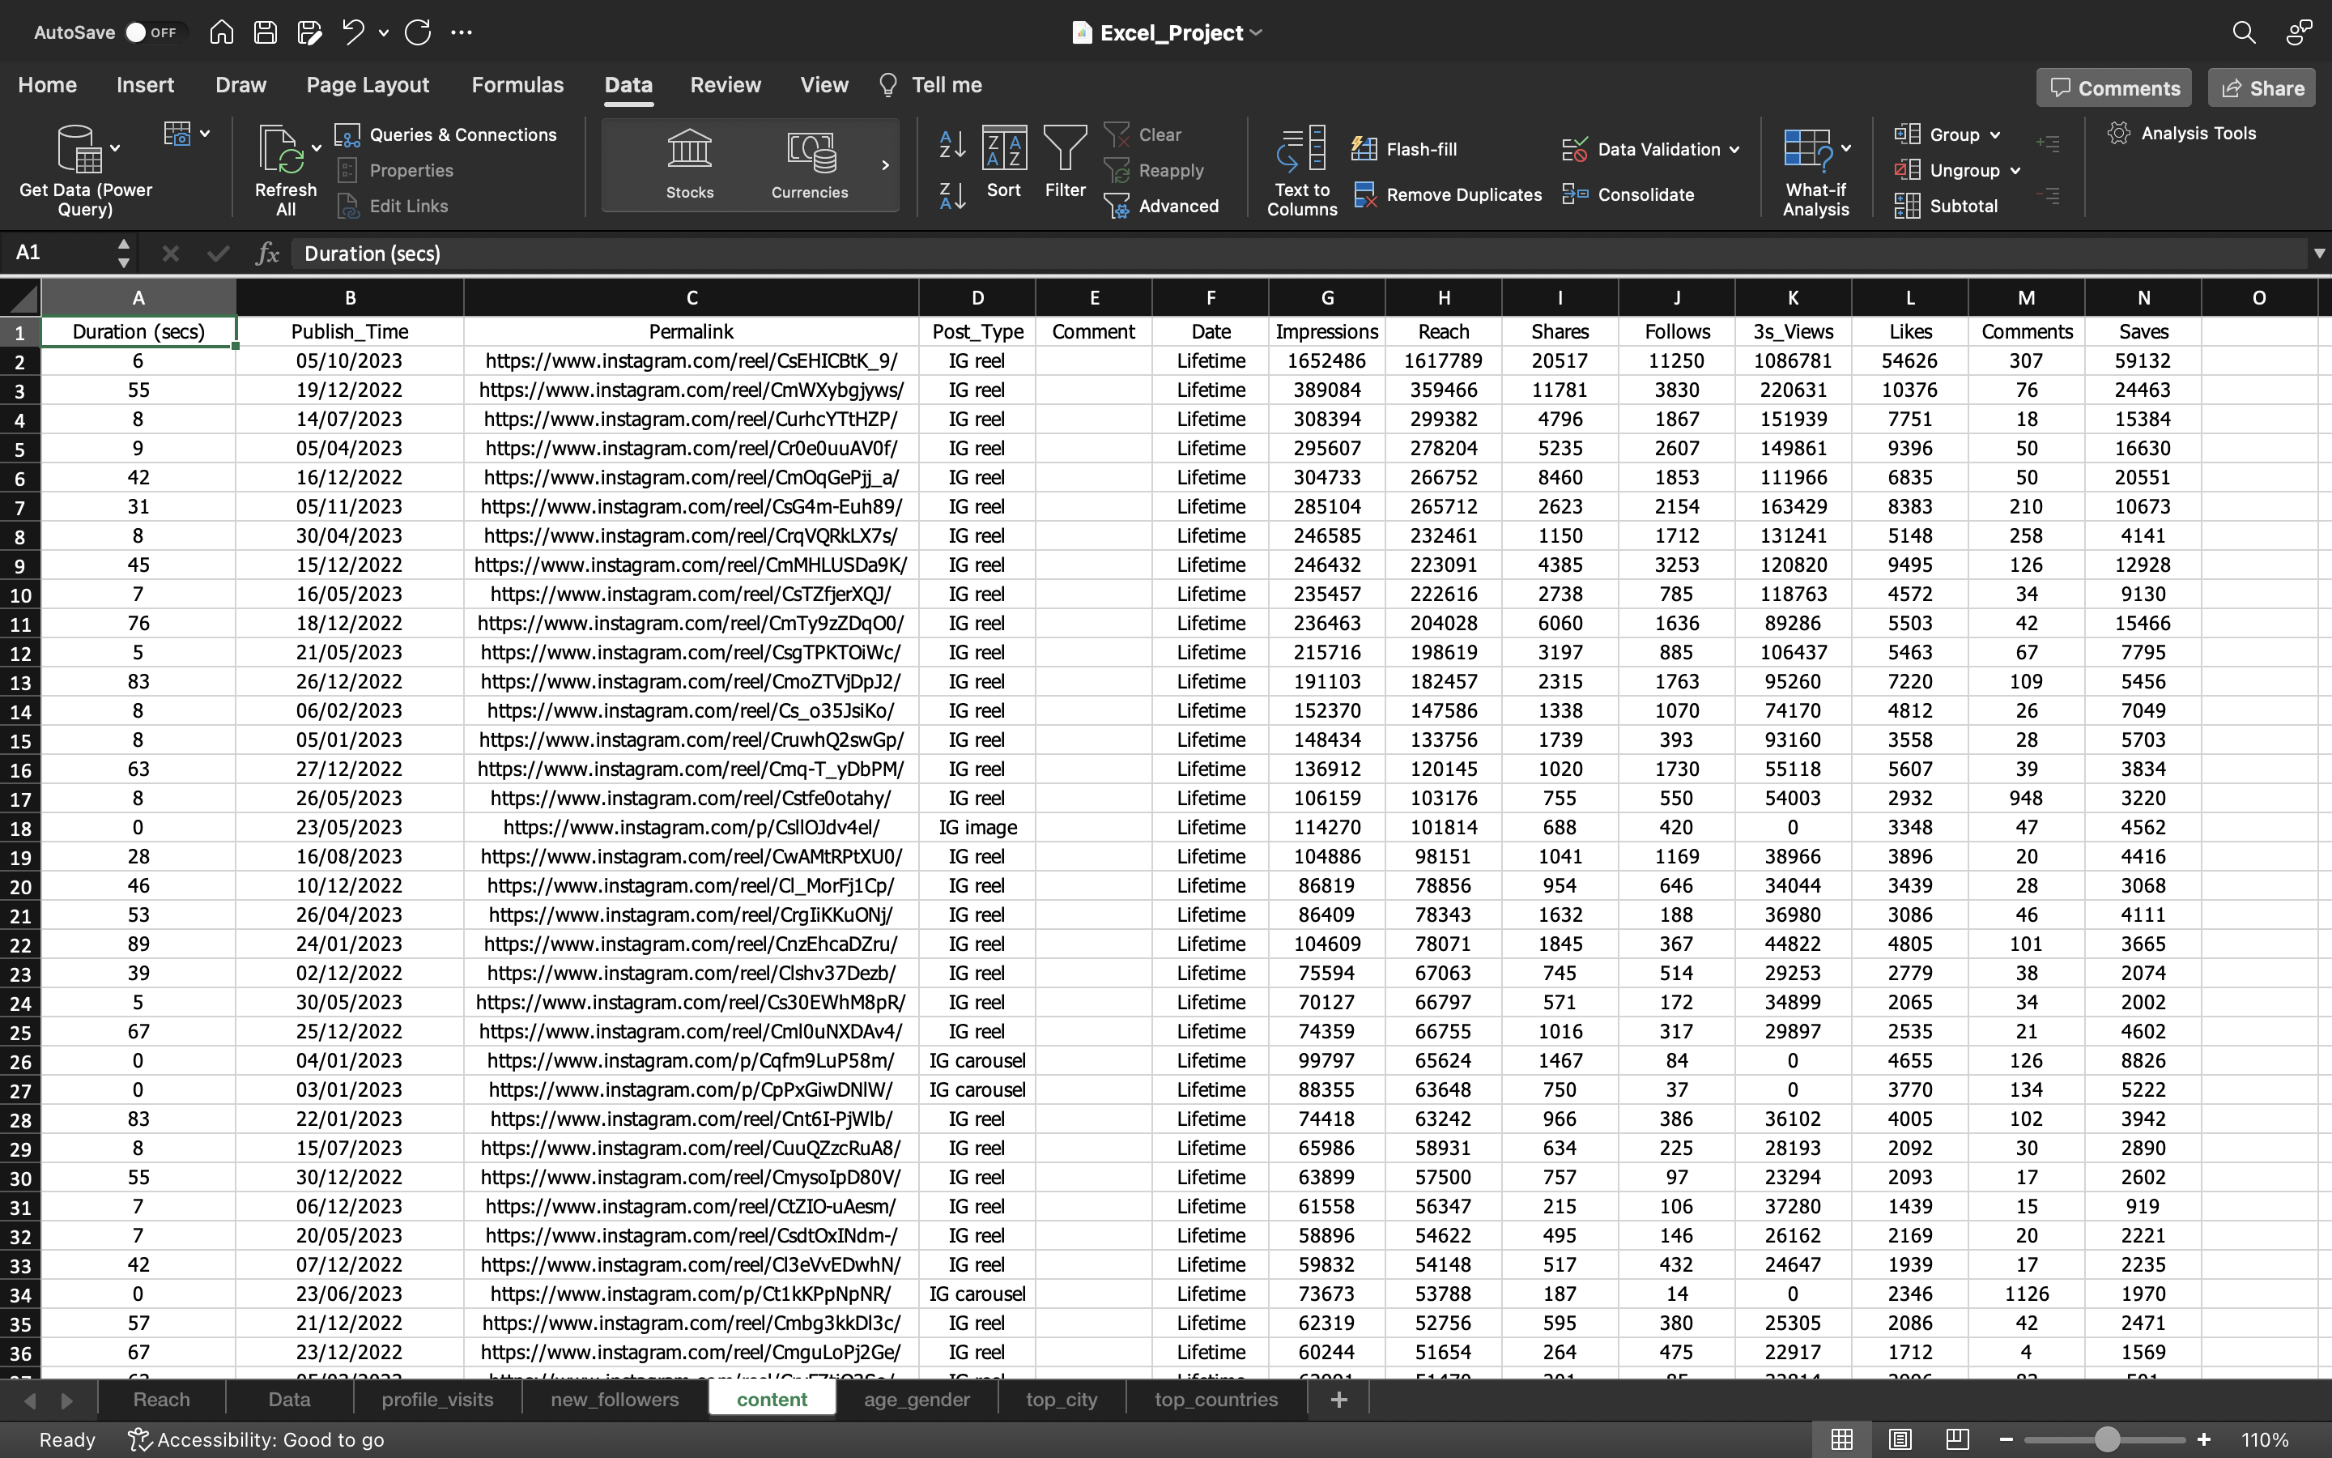Click the Select All corner triangle
This screenshot has width=2332, height=1458.
click(x=21, y=298)
